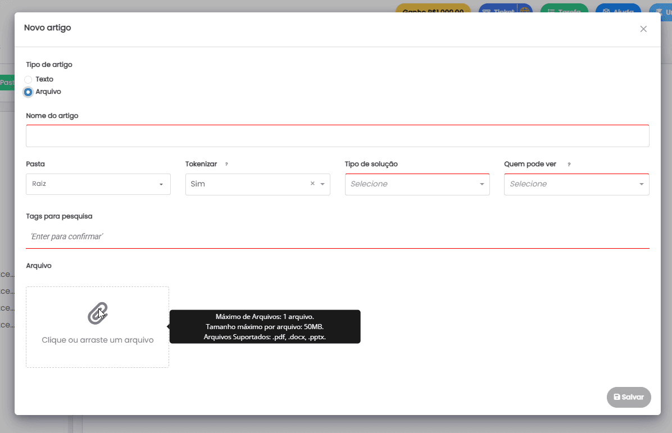Click the 'Clique ou arraste um arquivo' text
The height and width of the screenshot is (433, 672).
[98, 340]
